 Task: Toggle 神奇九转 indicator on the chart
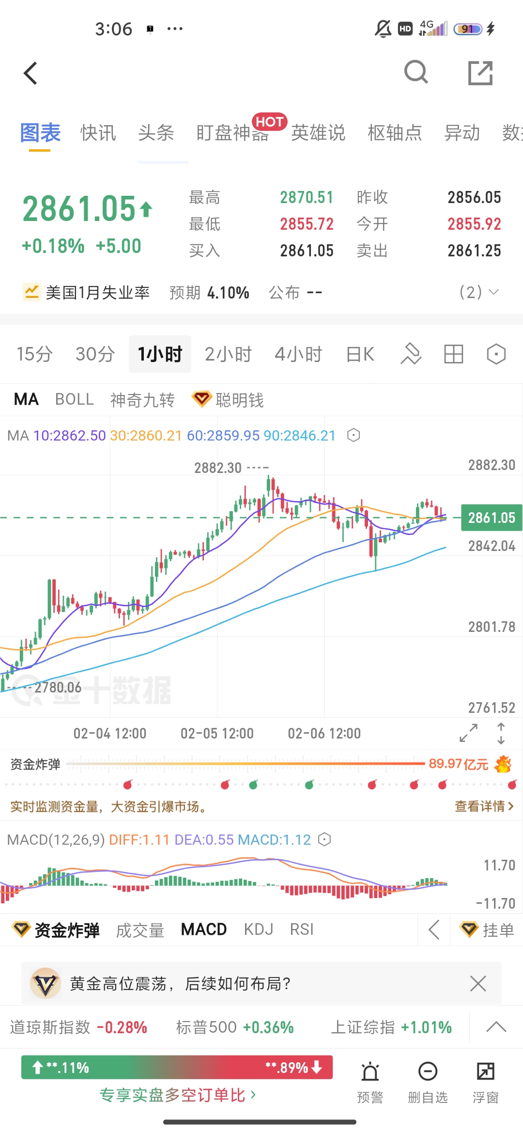click(142, 399)
